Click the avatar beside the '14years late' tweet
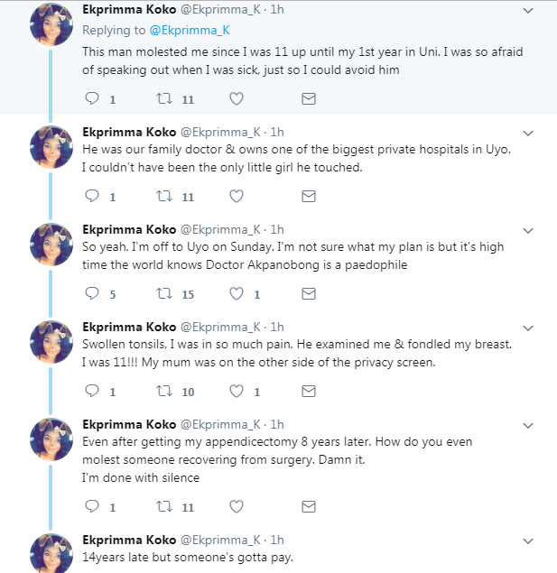Screen dimensions: 557x573 (x=51, y=551)
